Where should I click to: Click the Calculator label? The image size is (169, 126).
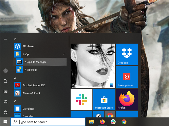pos(28,109)
